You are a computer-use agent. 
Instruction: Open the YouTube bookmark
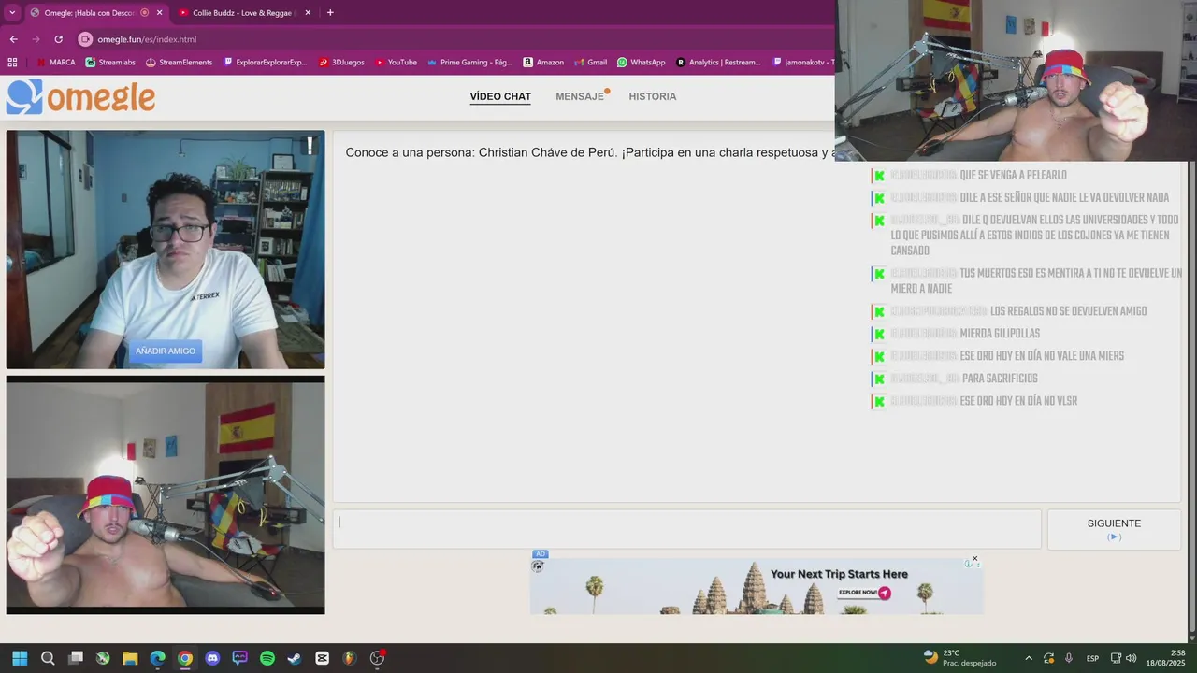click(396, 63)
